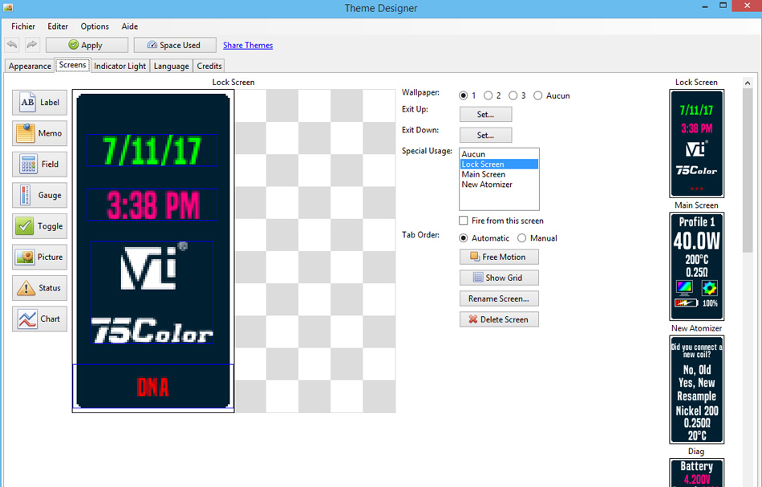Click the Delete Screen button

(499, 319)
